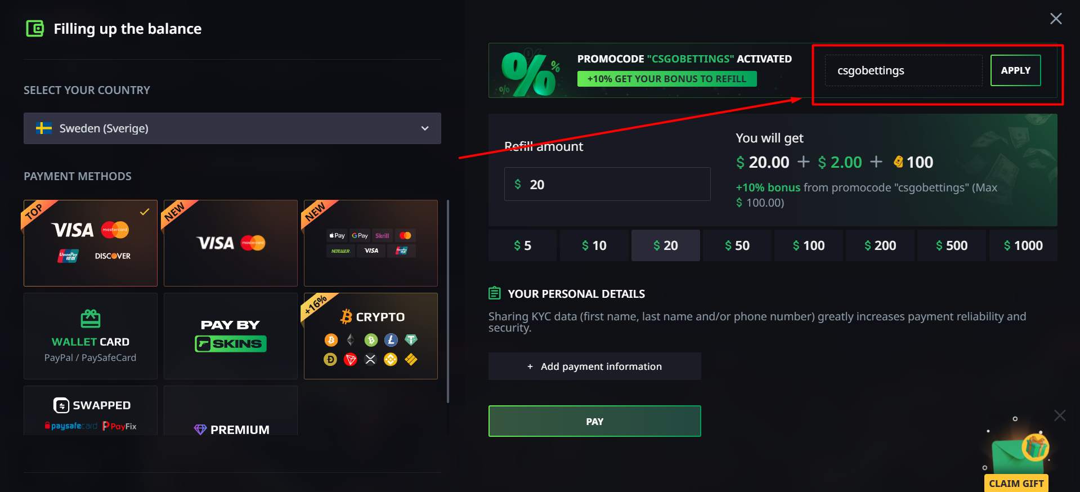This screenshot has height=492, width=1080.
Task: Select the Bitcoin Crypto payment option
Action: tap(371, 336)
